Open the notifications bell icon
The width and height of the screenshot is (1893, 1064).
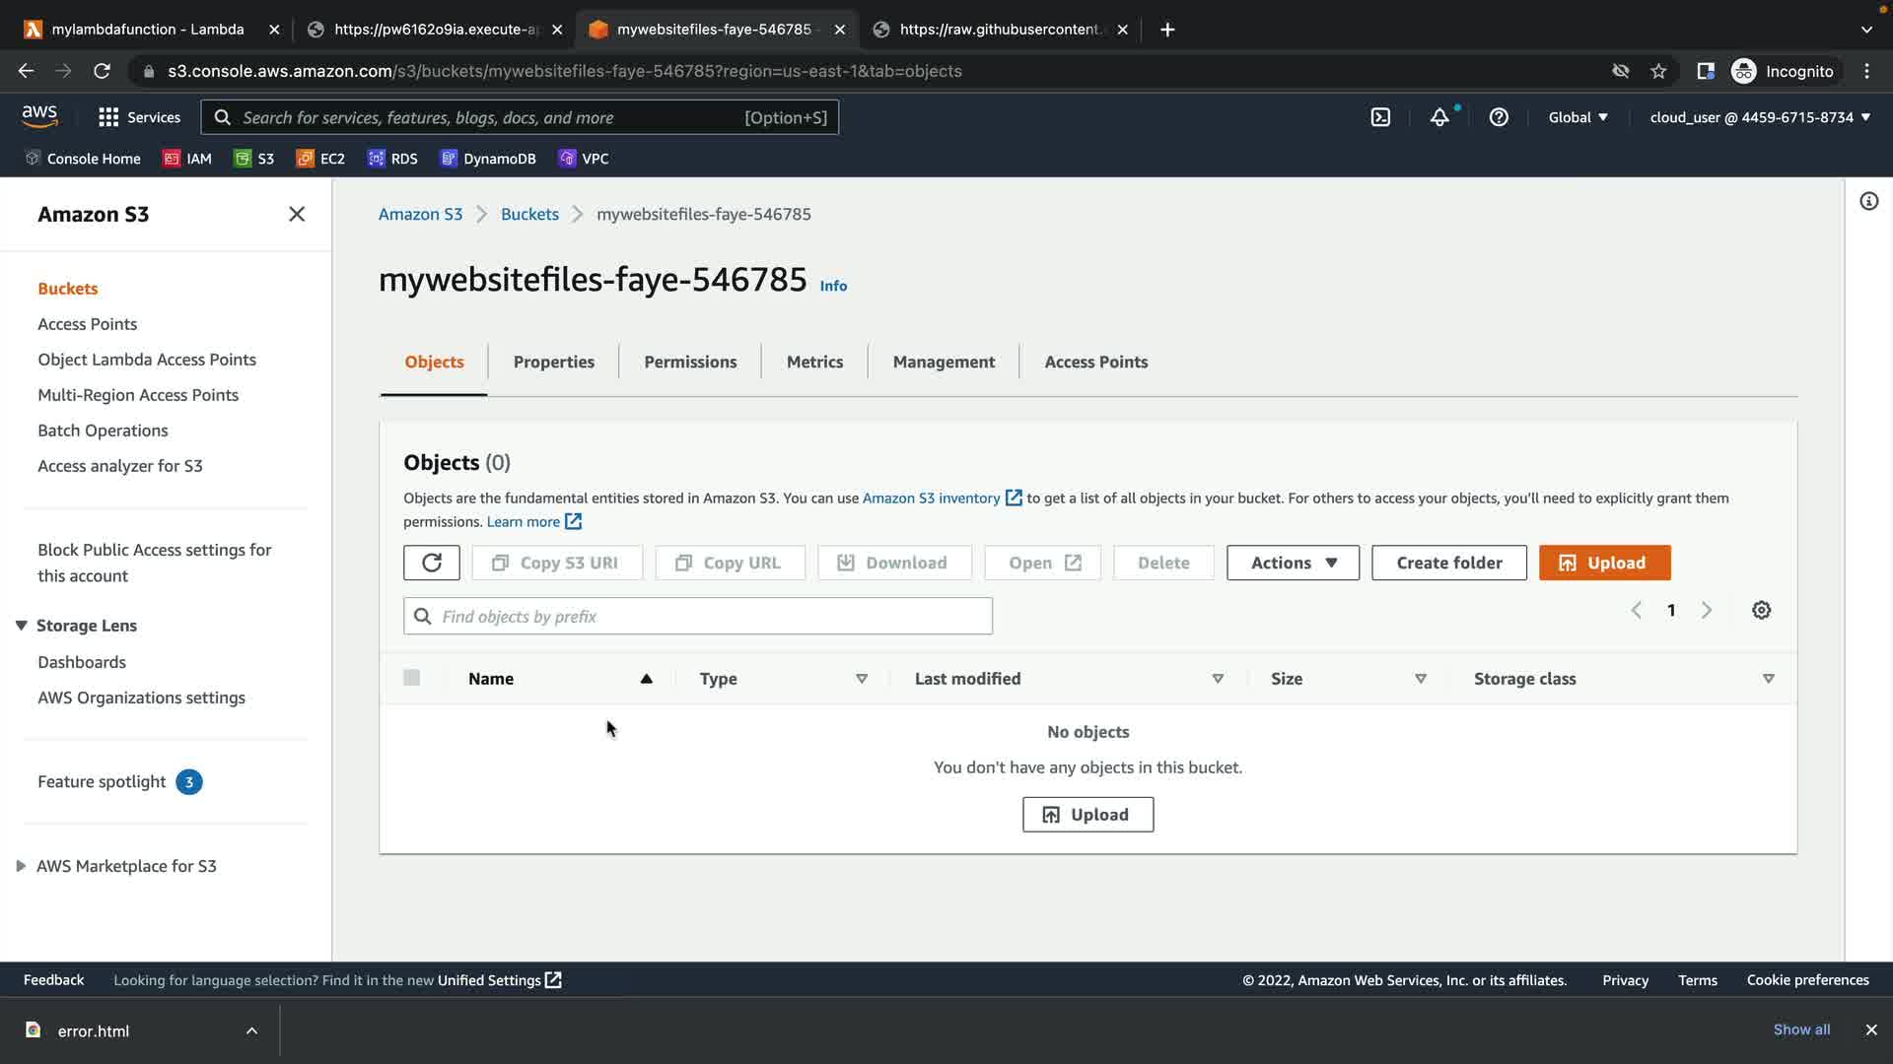pos(1439,117)
